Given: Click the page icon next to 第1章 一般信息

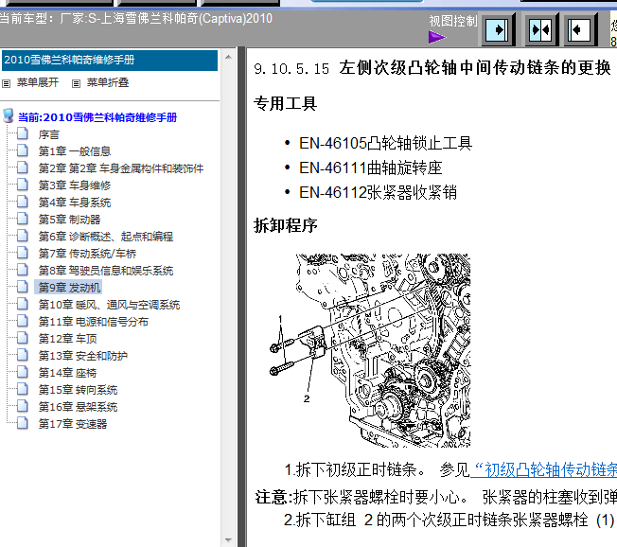Looking at the screenshot, I should point(23,150).
